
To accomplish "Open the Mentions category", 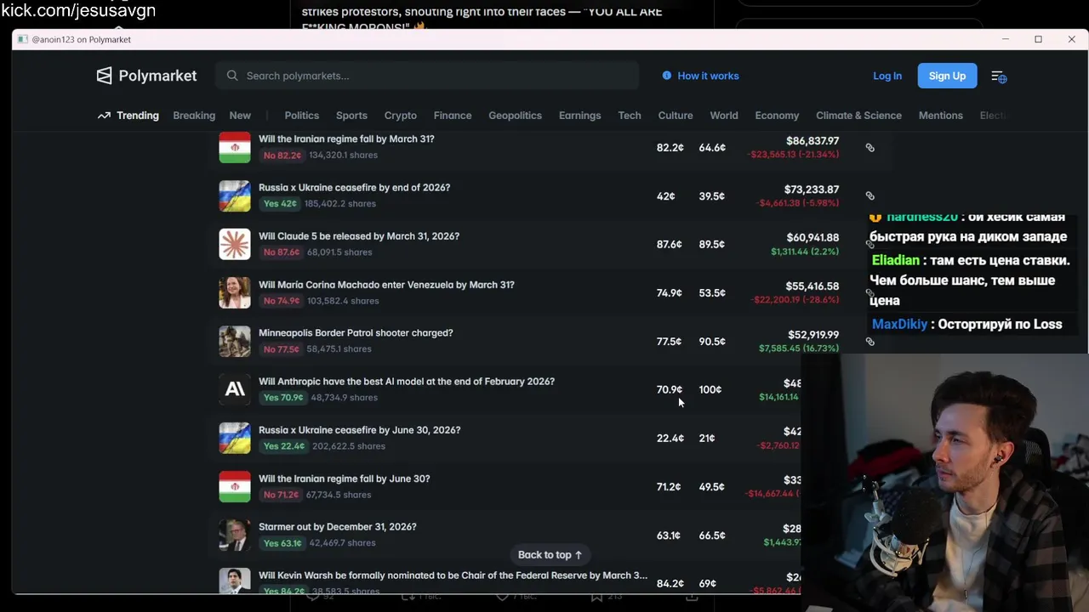I will click(x=941, y=116).
